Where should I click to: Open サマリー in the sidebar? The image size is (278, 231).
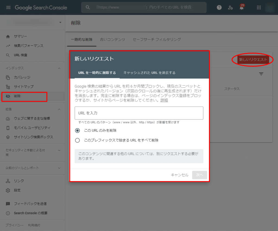pyautogui.click(x=20, y=36)
